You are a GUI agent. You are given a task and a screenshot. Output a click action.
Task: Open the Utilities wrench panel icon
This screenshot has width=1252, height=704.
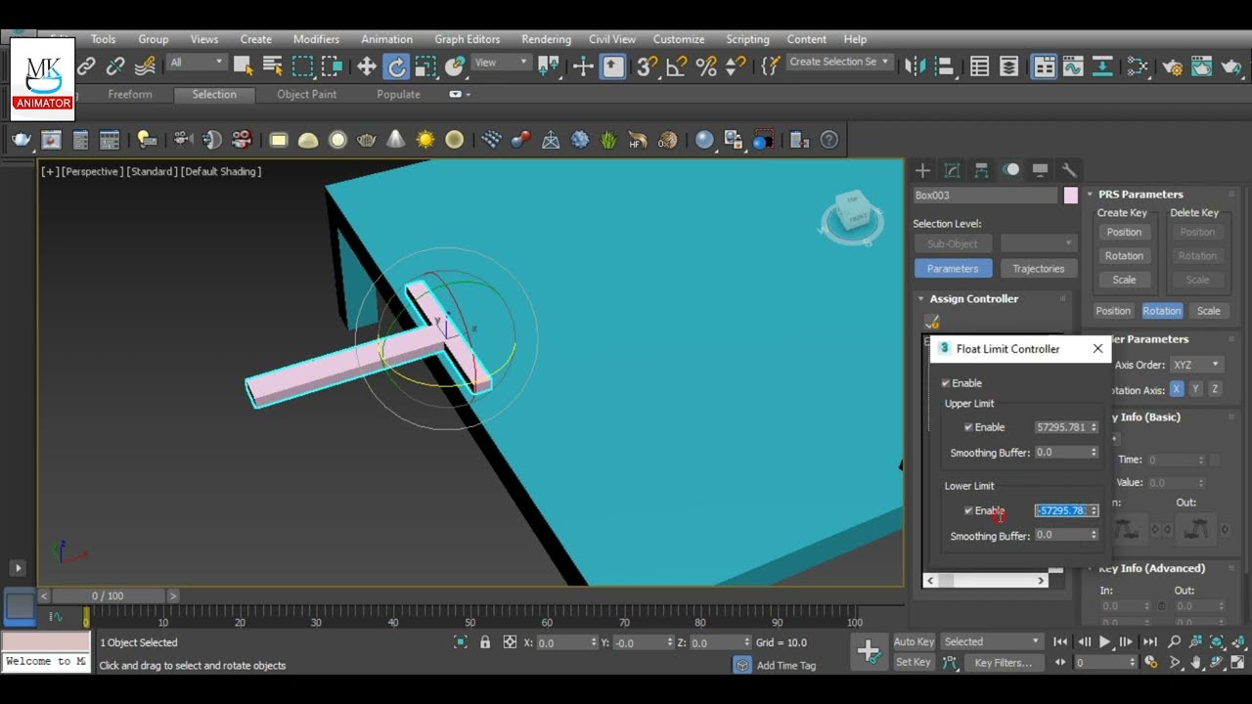[x=1069, y=170]
